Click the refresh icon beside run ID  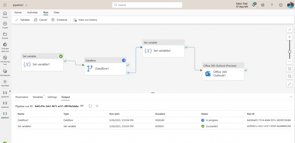(x=90, y=106)
